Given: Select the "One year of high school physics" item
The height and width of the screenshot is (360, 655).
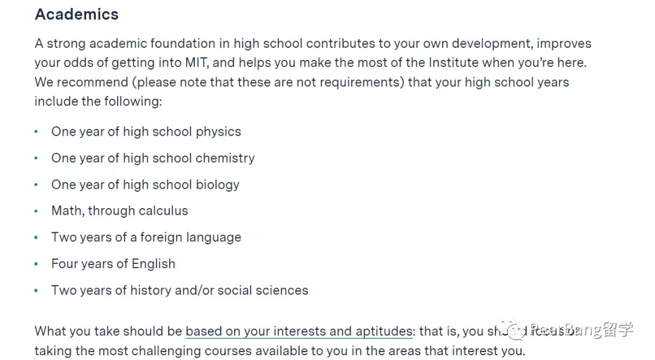Looking at the screenshot, I should [x=146, y=132].
